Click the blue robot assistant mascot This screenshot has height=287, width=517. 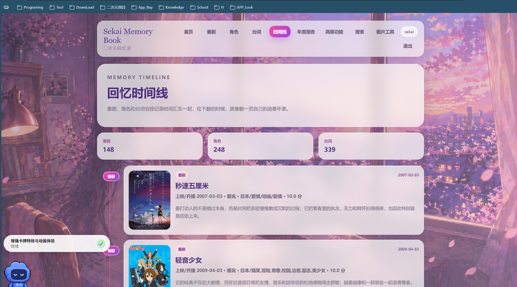[17, 274]
